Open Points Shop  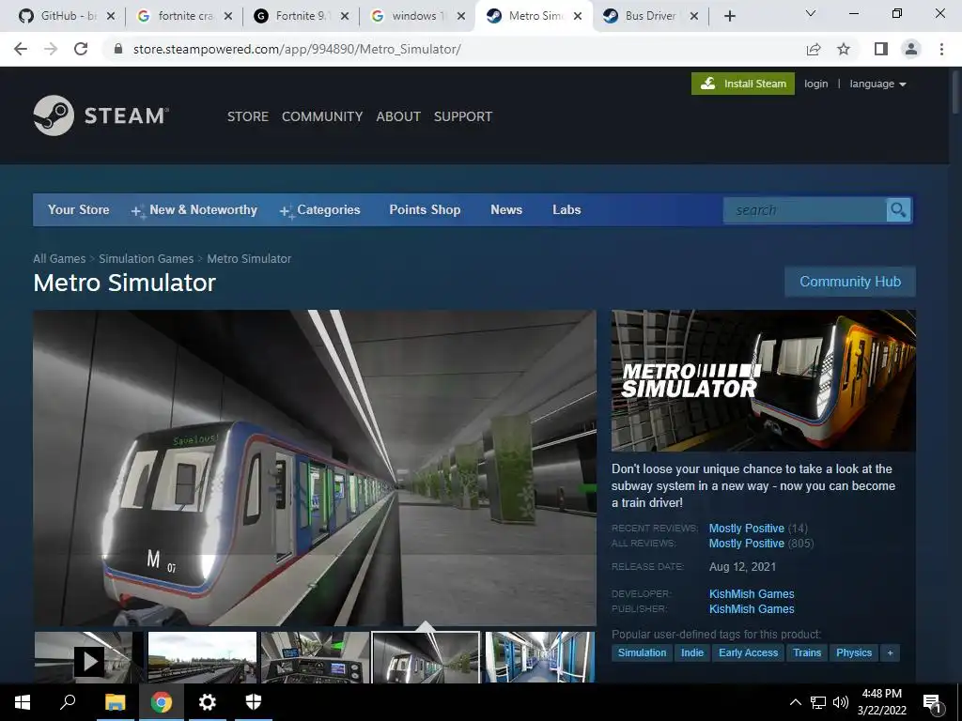click(425, 209)
